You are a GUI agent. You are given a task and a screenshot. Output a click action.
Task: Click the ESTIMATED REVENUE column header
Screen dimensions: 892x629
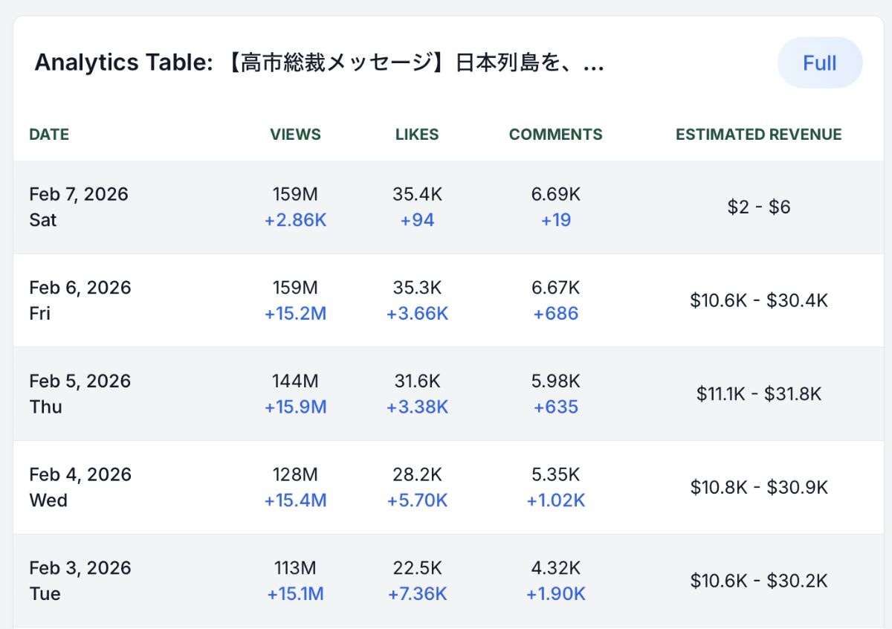tap(758, 135)
